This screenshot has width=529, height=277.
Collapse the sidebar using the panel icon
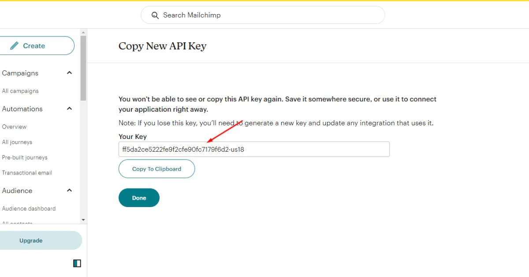[x=77, y=263]
